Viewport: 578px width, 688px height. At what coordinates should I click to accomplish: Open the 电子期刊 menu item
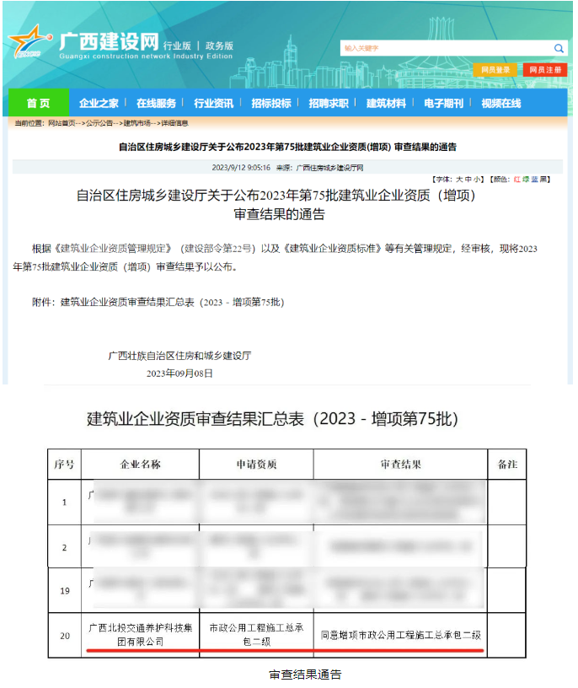pos(443,103)
